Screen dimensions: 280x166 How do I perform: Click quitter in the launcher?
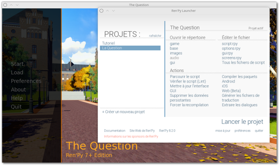click(259, 131)
